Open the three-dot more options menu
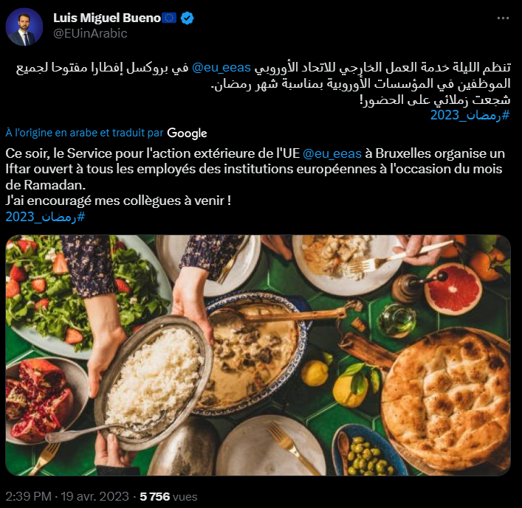Viewport: 522px width, 508px height. 503,18
